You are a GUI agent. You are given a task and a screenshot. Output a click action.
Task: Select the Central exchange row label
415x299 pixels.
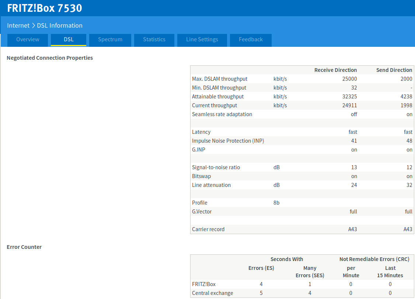coord(213,293)
